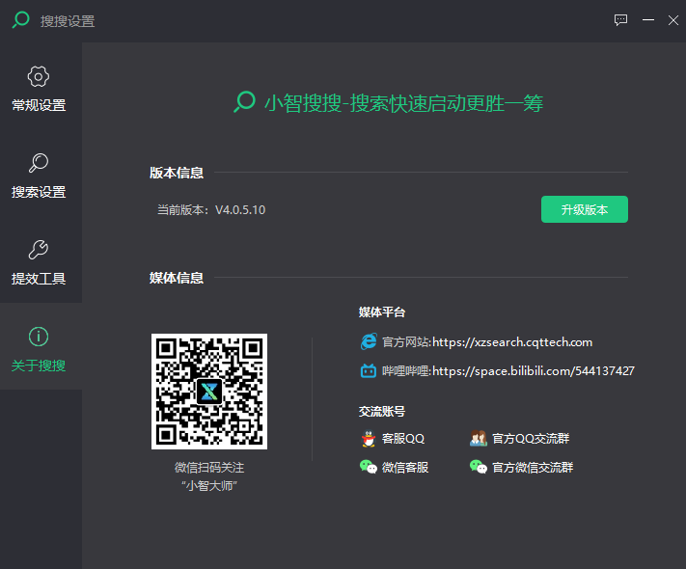Close the 搜搜设置 window
This screenshot has width=686, height=569.
point(672,20)
